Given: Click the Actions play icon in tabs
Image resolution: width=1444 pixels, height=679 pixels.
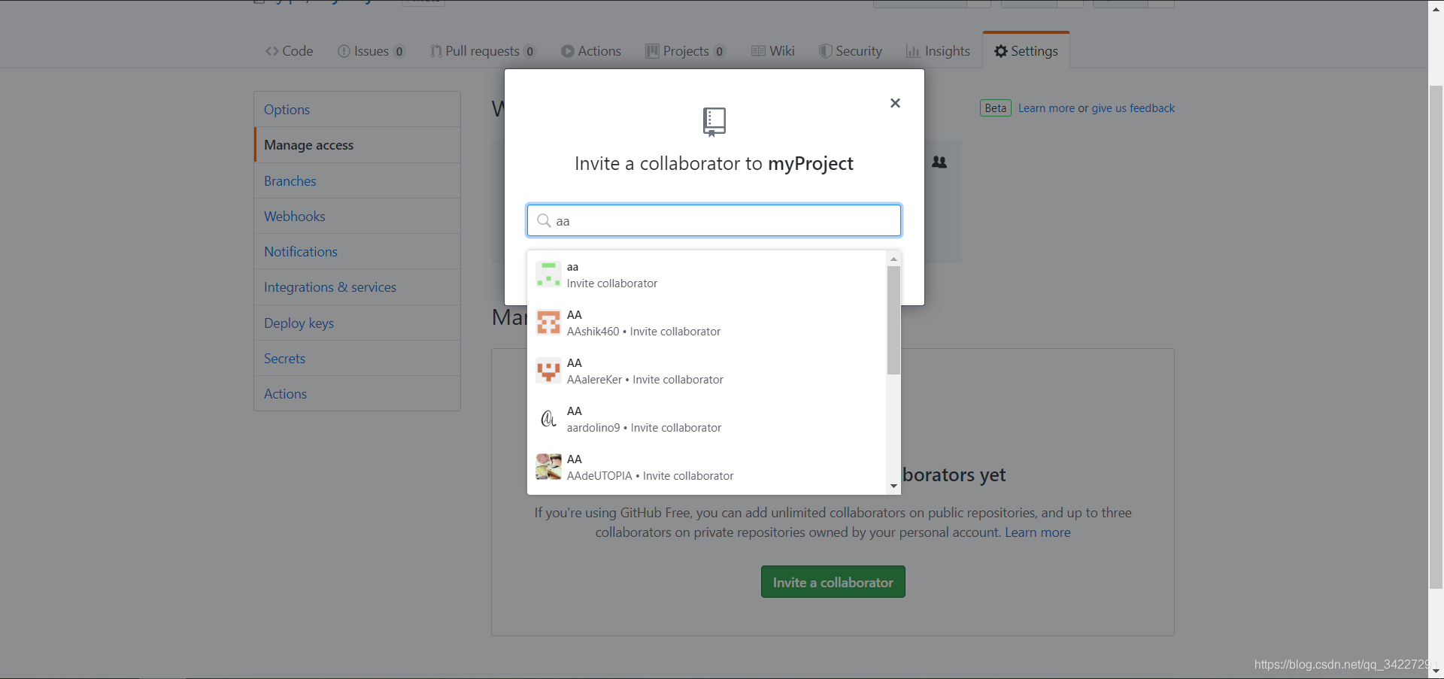Looking at the screenshot, I should coord(568,51).
